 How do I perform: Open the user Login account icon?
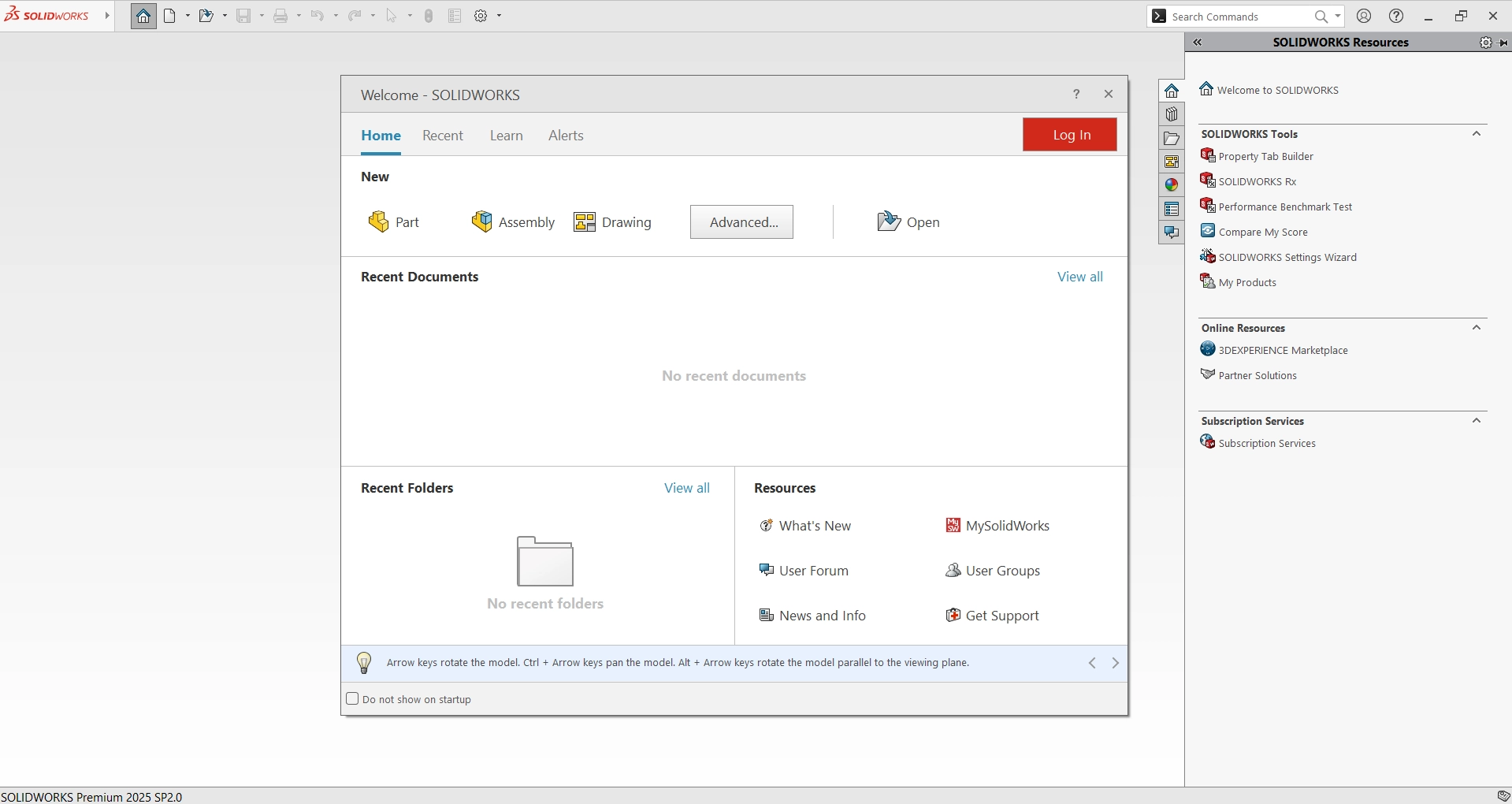click(x=1364, y=16)
